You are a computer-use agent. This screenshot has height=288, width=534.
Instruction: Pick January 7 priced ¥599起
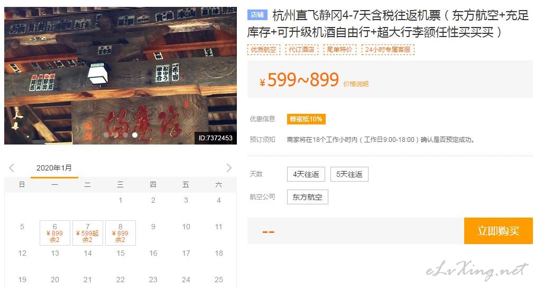[x=88, y=233]
